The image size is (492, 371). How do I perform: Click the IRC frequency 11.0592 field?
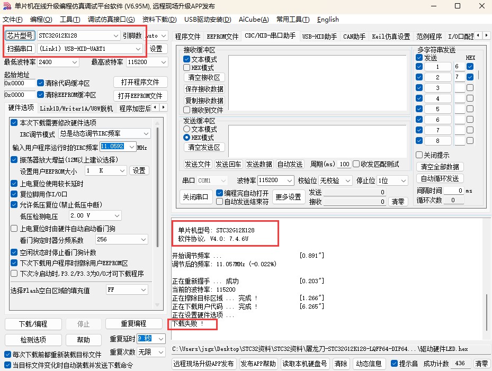(x=114, y=146)
